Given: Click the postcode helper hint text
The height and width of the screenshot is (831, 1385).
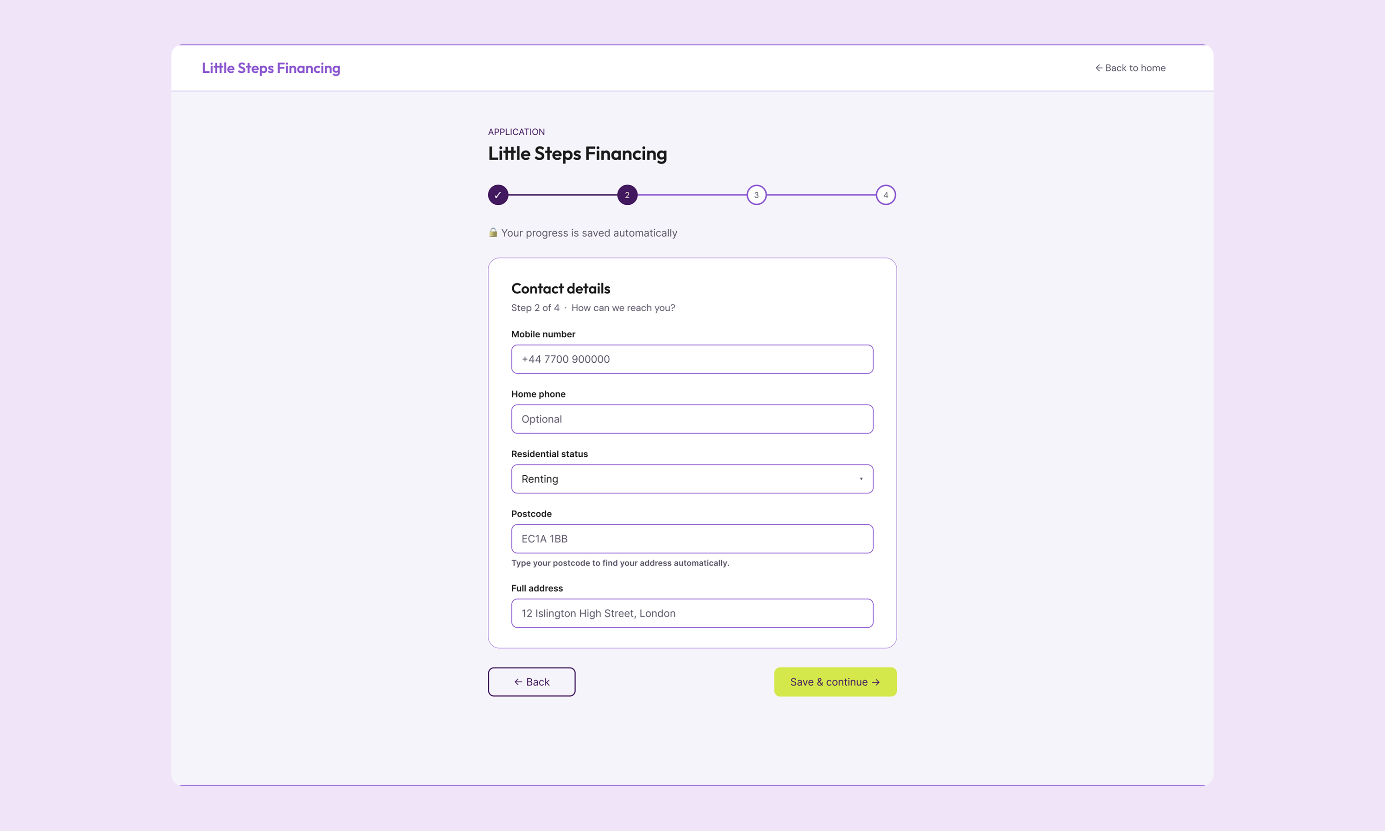Looking at the screenshot, I should point(620,563).
